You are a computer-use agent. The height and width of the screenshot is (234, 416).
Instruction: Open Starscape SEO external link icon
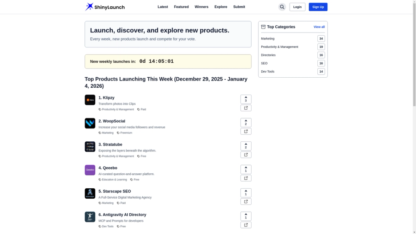pos(246,202)
